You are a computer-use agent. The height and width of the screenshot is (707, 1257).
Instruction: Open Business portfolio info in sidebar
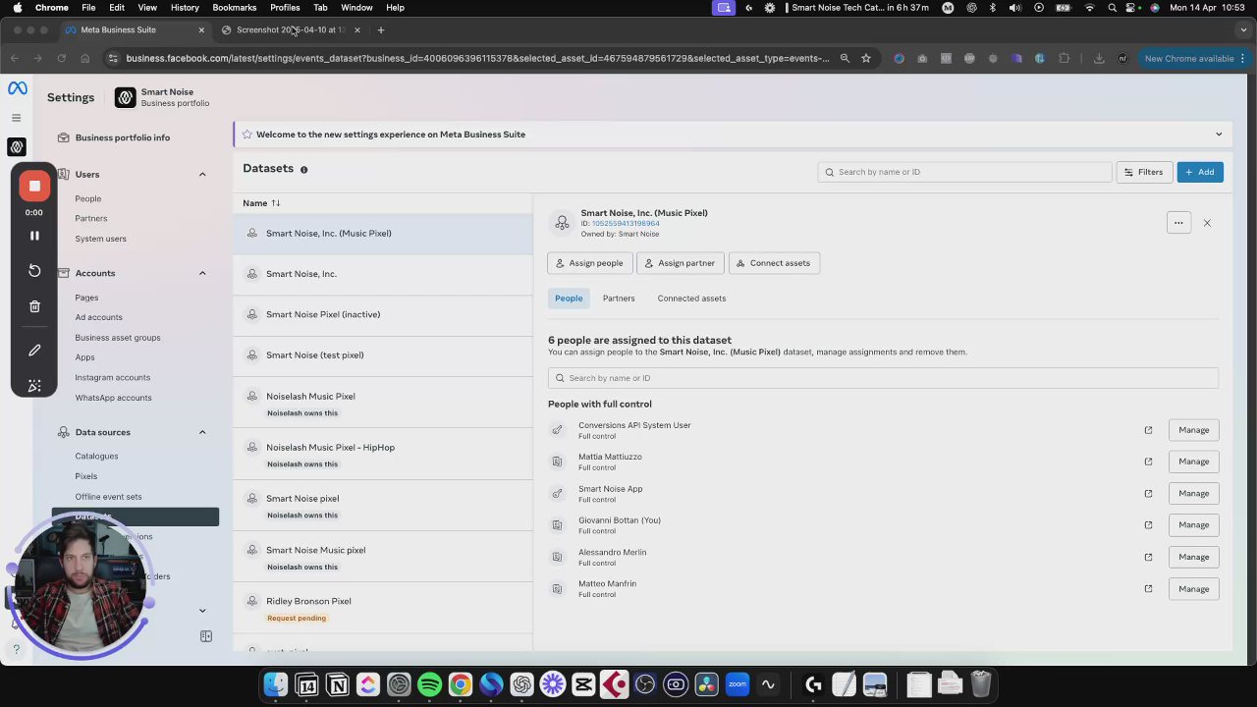122,137
